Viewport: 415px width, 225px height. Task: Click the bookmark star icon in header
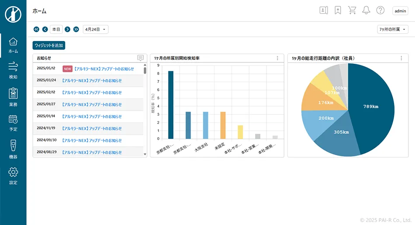pyautogui.click(x=338, y=10)
